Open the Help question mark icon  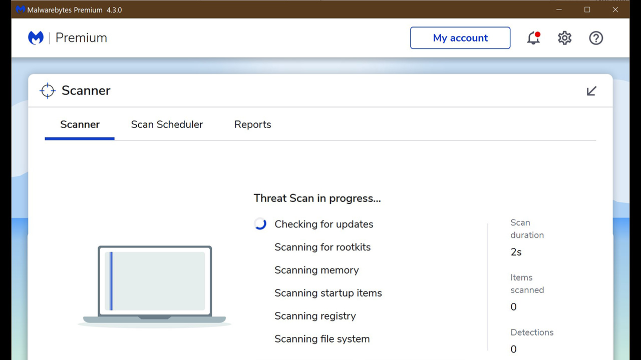pos(596,38)
